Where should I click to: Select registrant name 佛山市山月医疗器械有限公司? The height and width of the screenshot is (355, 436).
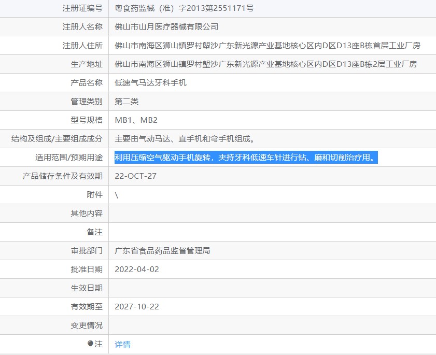click(166, 27)
